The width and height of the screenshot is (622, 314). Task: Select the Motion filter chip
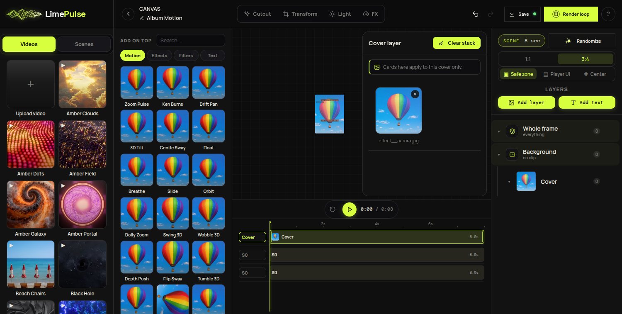133,56
